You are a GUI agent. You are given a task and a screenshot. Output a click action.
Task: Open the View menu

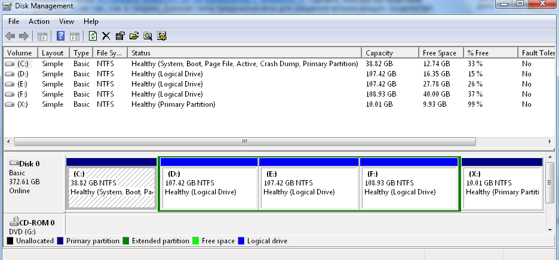coord(66,21)
